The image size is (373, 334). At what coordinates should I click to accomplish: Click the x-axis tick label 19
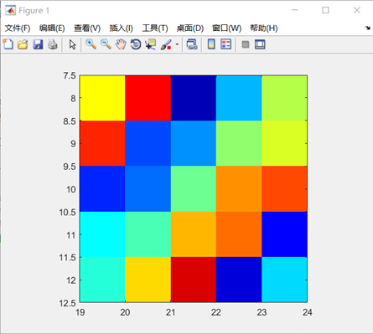click(x=80, y=312)
